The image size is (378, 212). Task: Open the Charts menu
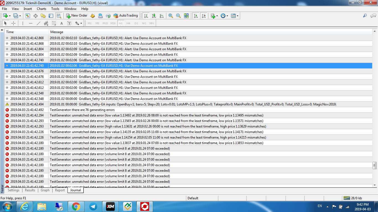coord(42,9)
